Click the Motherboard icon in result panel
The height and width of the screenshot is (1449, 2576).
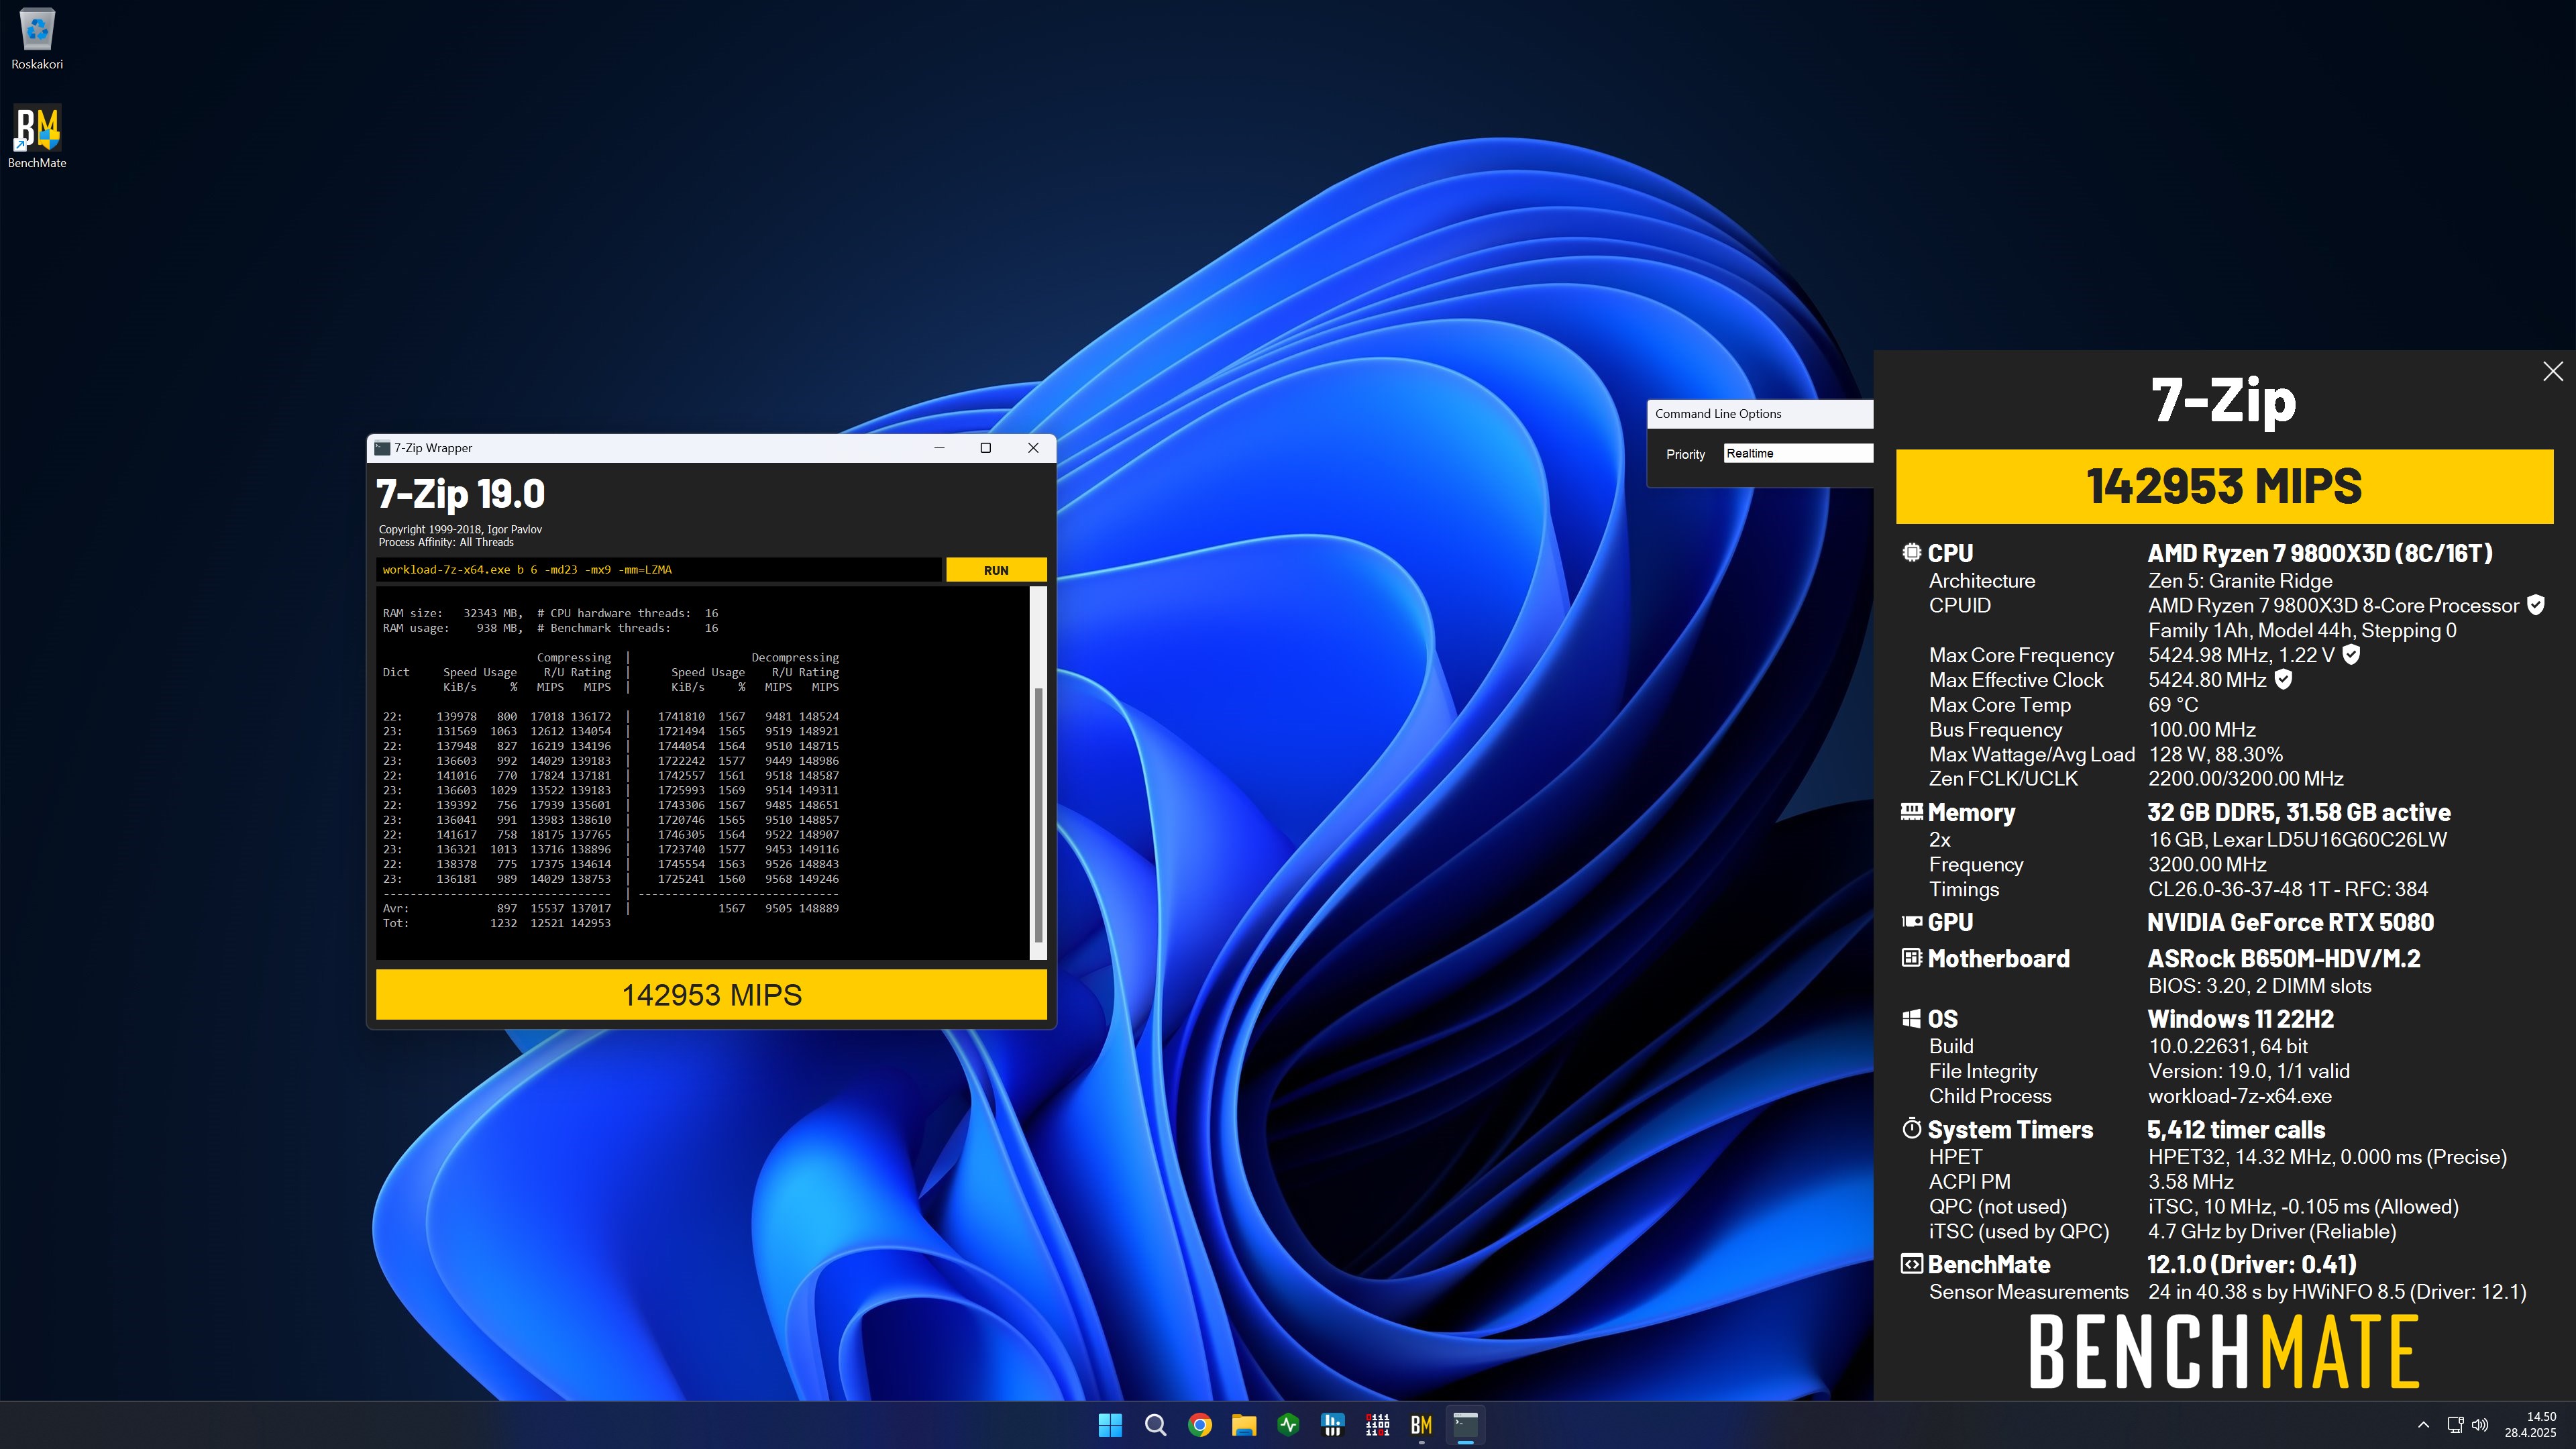tap(1911, 957)
